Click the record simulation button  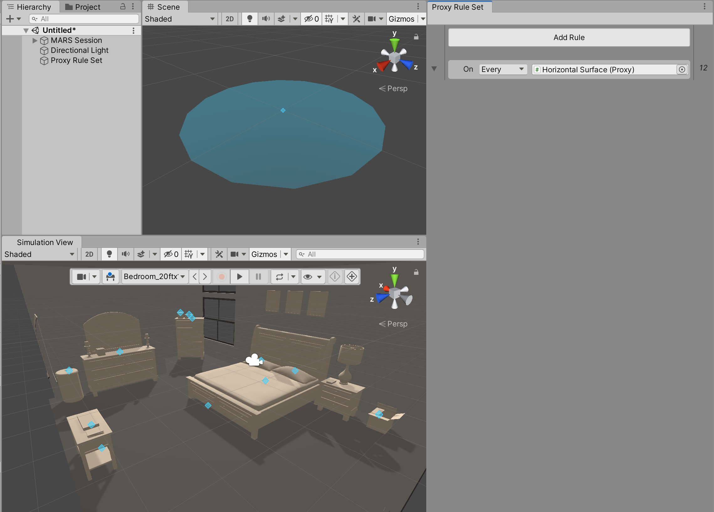tap(221, 277)
